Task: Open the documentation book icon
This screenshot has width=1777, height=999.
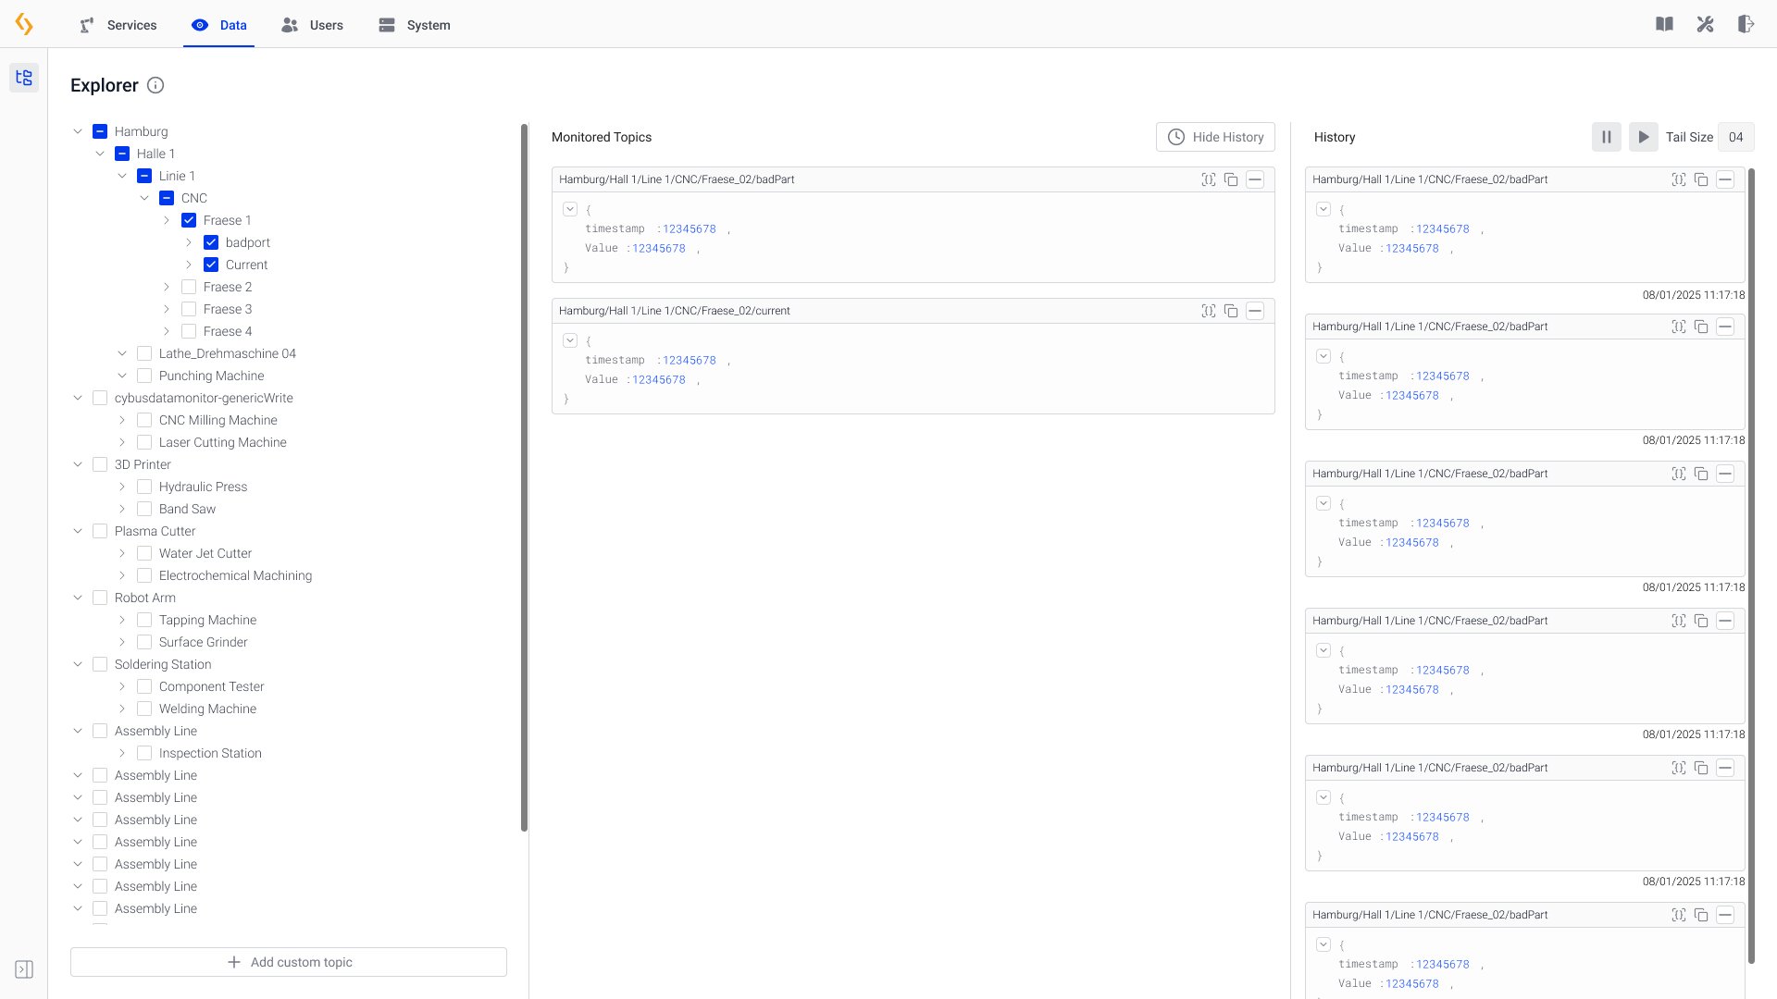Action: coord(1664,24)
